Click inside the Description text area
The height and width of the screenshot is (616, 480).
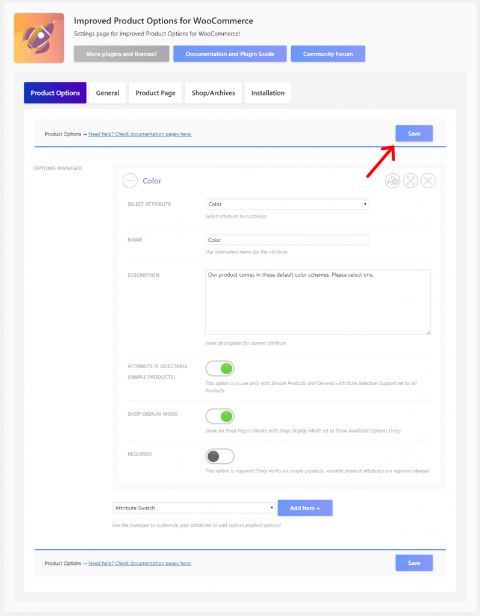318,302
